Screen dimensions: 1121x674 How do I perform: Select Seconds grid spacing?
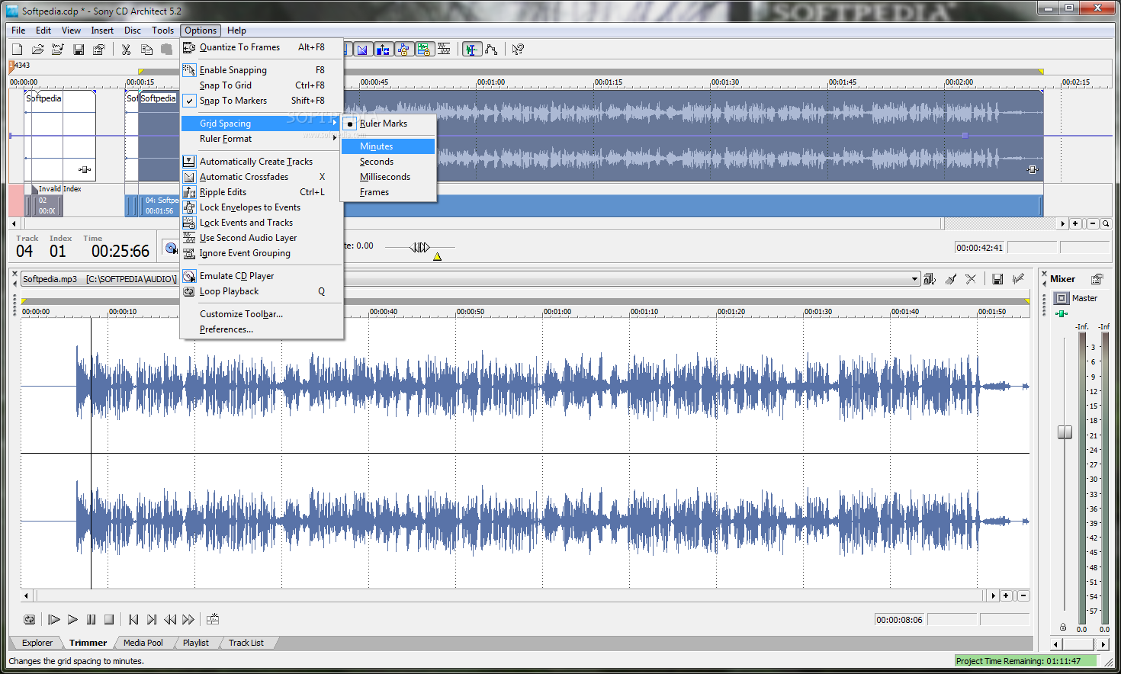[x=388, y=162]
